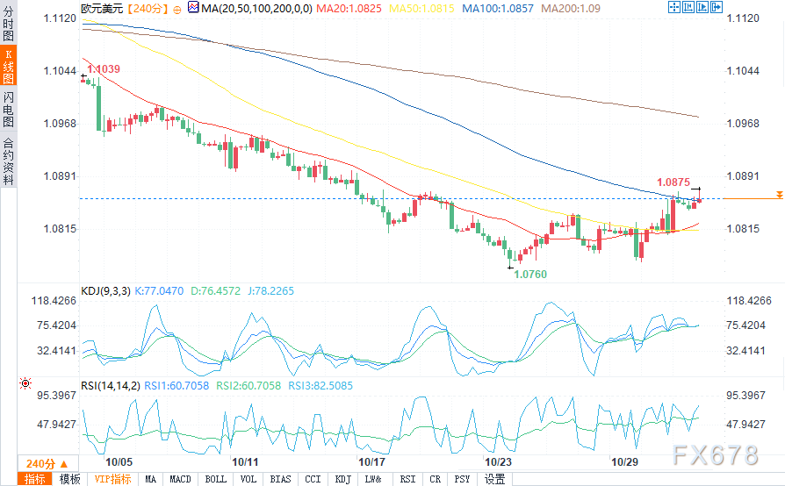The image size is (785, 486).
Task: Click the orange arrow marker on price axis
Action: pyautogui.click(x=780, y=195)
